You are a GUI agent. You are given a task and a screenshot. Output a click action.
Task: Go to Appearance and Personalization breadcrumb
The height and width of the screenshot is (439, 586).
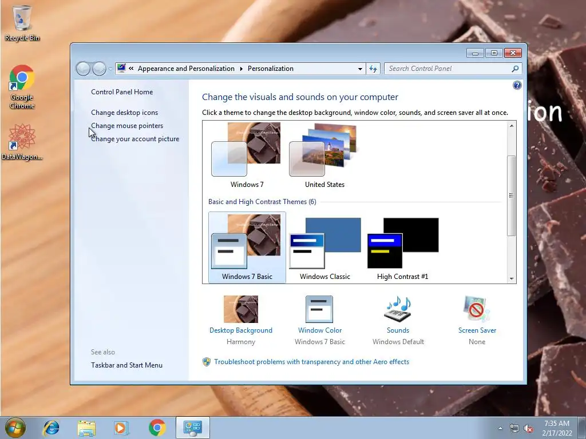coord(186,69)
